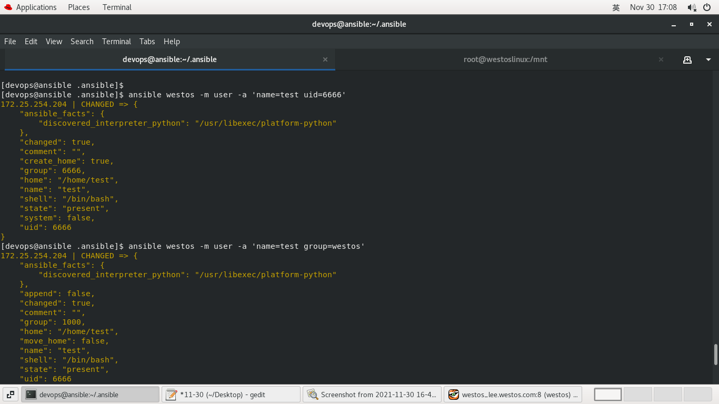
Task: Click the terminal window title text
Action: click(x=359, y=24)
